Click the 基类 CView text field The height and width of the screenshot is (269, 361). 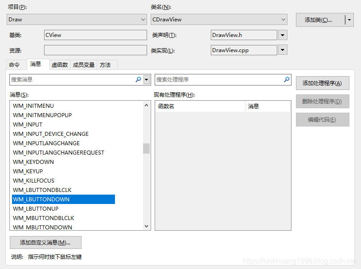[x=95, y=35]
